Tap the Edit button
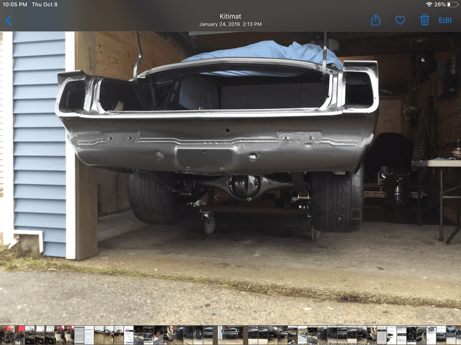 [x=445, y=21]
